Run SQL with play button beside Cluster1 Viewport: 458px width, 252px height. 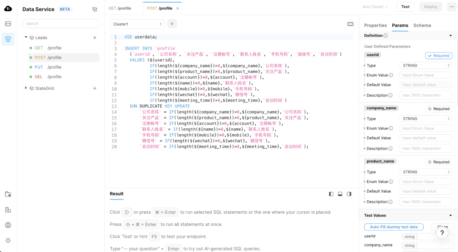(x=172, y=24)
